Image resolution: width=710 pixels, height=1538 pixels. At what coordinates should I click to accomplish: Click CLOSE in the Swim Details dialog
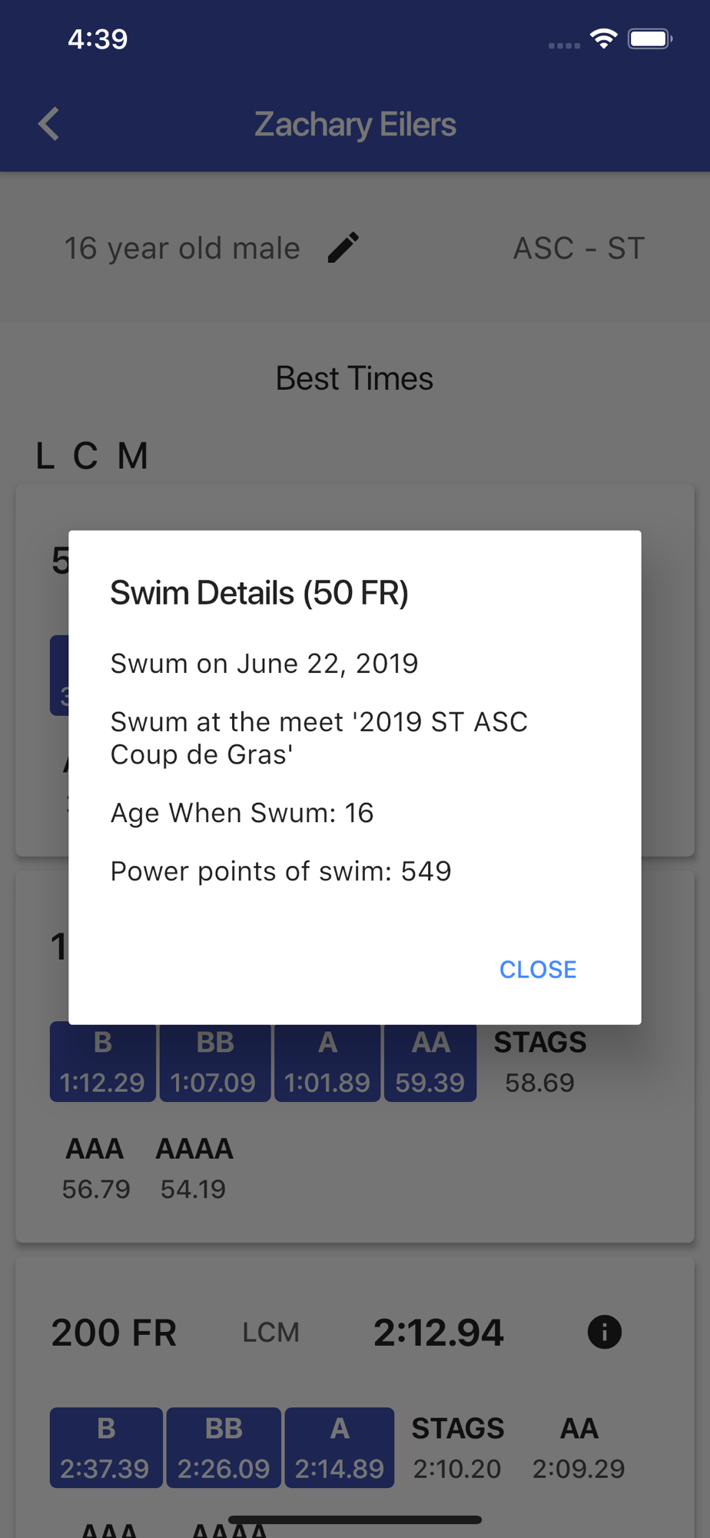point(538,970)
